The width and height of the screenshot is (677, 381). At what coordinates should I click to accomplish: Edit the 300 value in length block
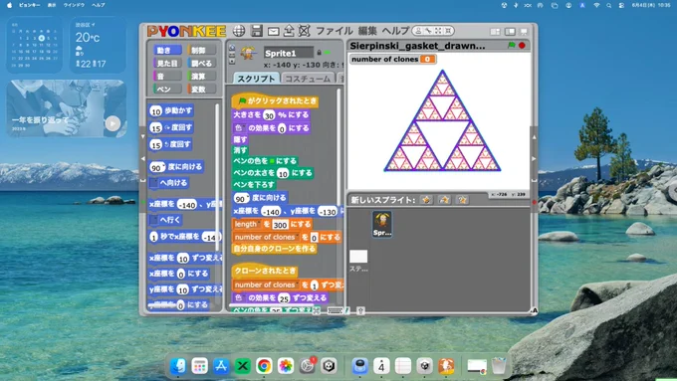pos(280,225)
